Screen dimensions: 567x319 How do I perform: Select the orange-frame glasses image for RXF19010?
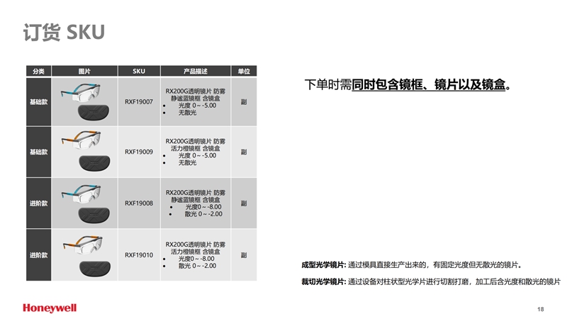(x=83, y=245)
